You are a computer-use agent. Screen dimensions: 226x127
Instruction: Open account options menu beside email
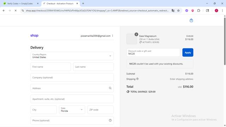point(113,36)
